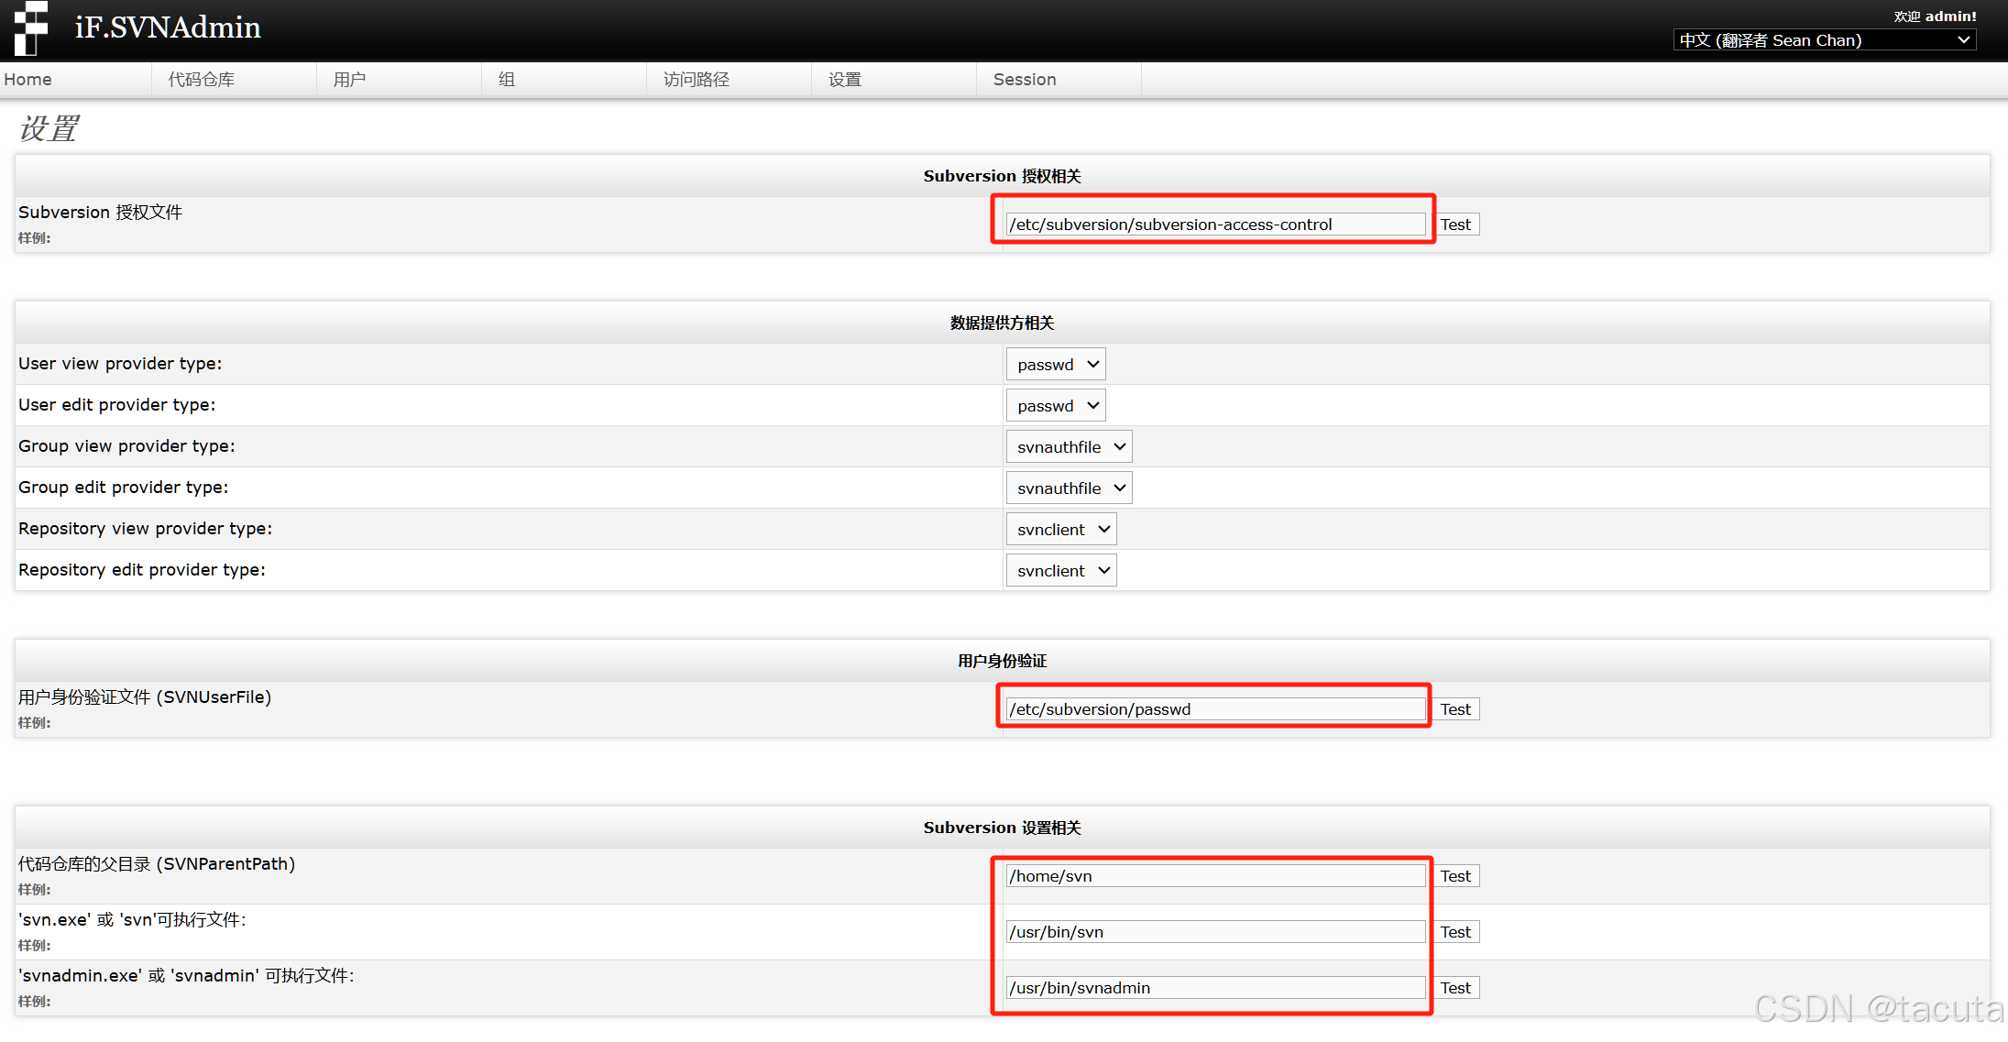Open the Home menu item
This screenshot has width=2008, height=1042.
28,80
